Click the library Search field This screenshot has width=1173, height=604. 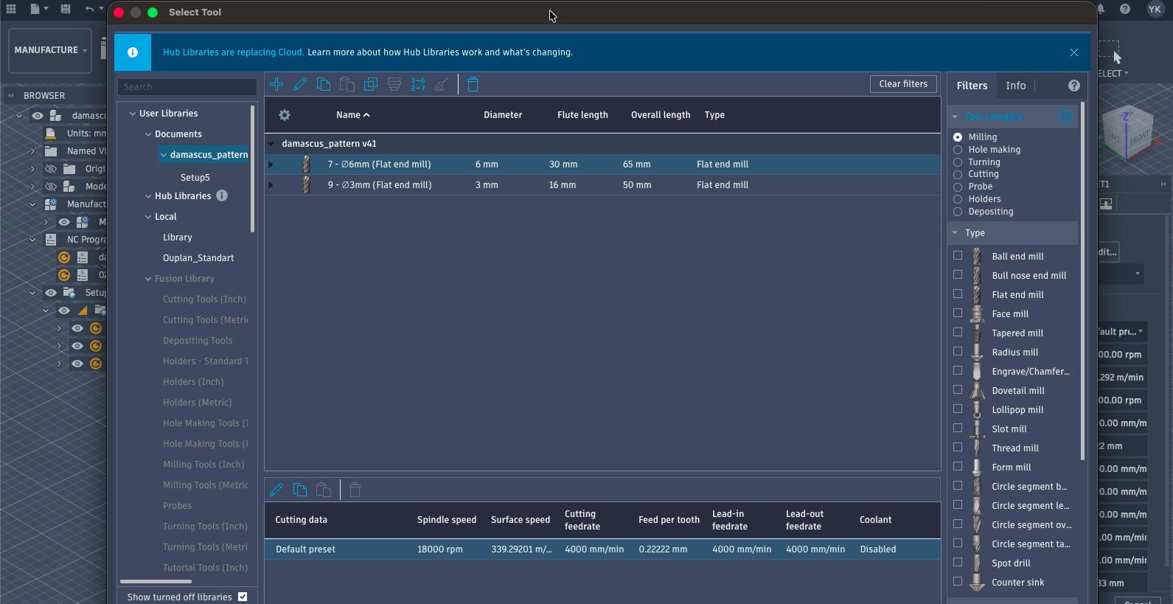(x=187, y=87)
